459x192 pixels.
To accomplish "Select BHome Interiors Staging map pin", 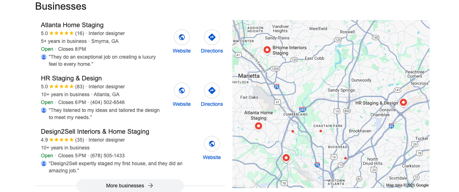I will tap(267, 50).
